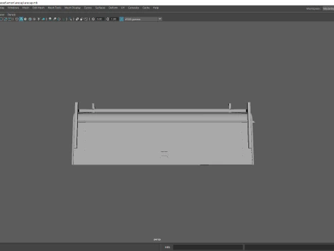334x251 pixels.
Task: Edit the exposure value field 0.00
Action: click(100, 19)
